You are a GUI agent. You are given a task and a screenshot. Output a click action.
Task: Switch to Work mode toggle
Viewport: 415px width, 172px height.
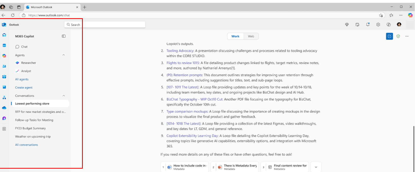235,36
